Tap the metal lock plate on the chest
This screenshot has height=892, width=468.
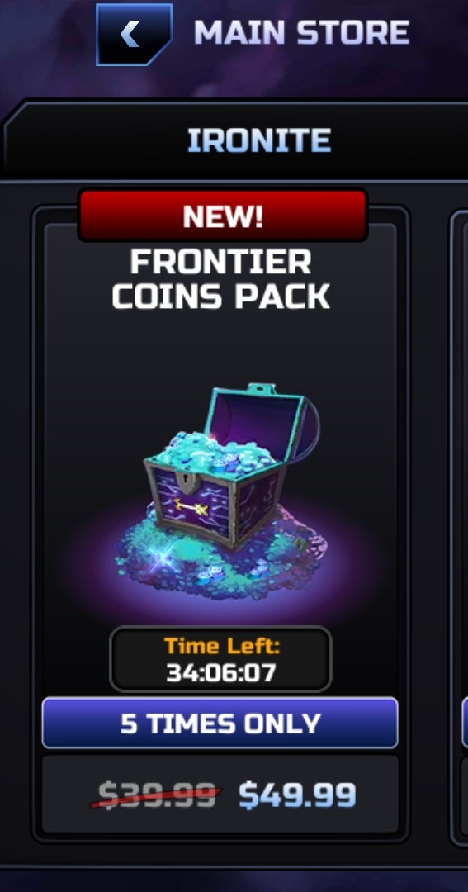click(186, 481)
